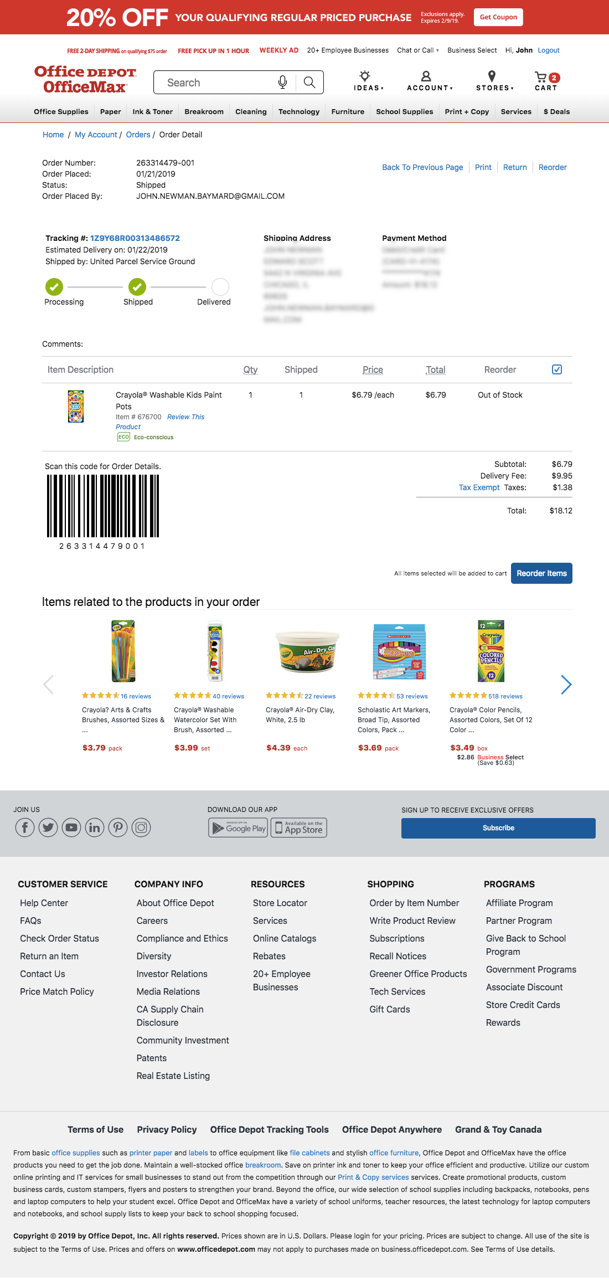
Task: Open Office Depot's Facebook page icon
Action: [x=25, y=827]
